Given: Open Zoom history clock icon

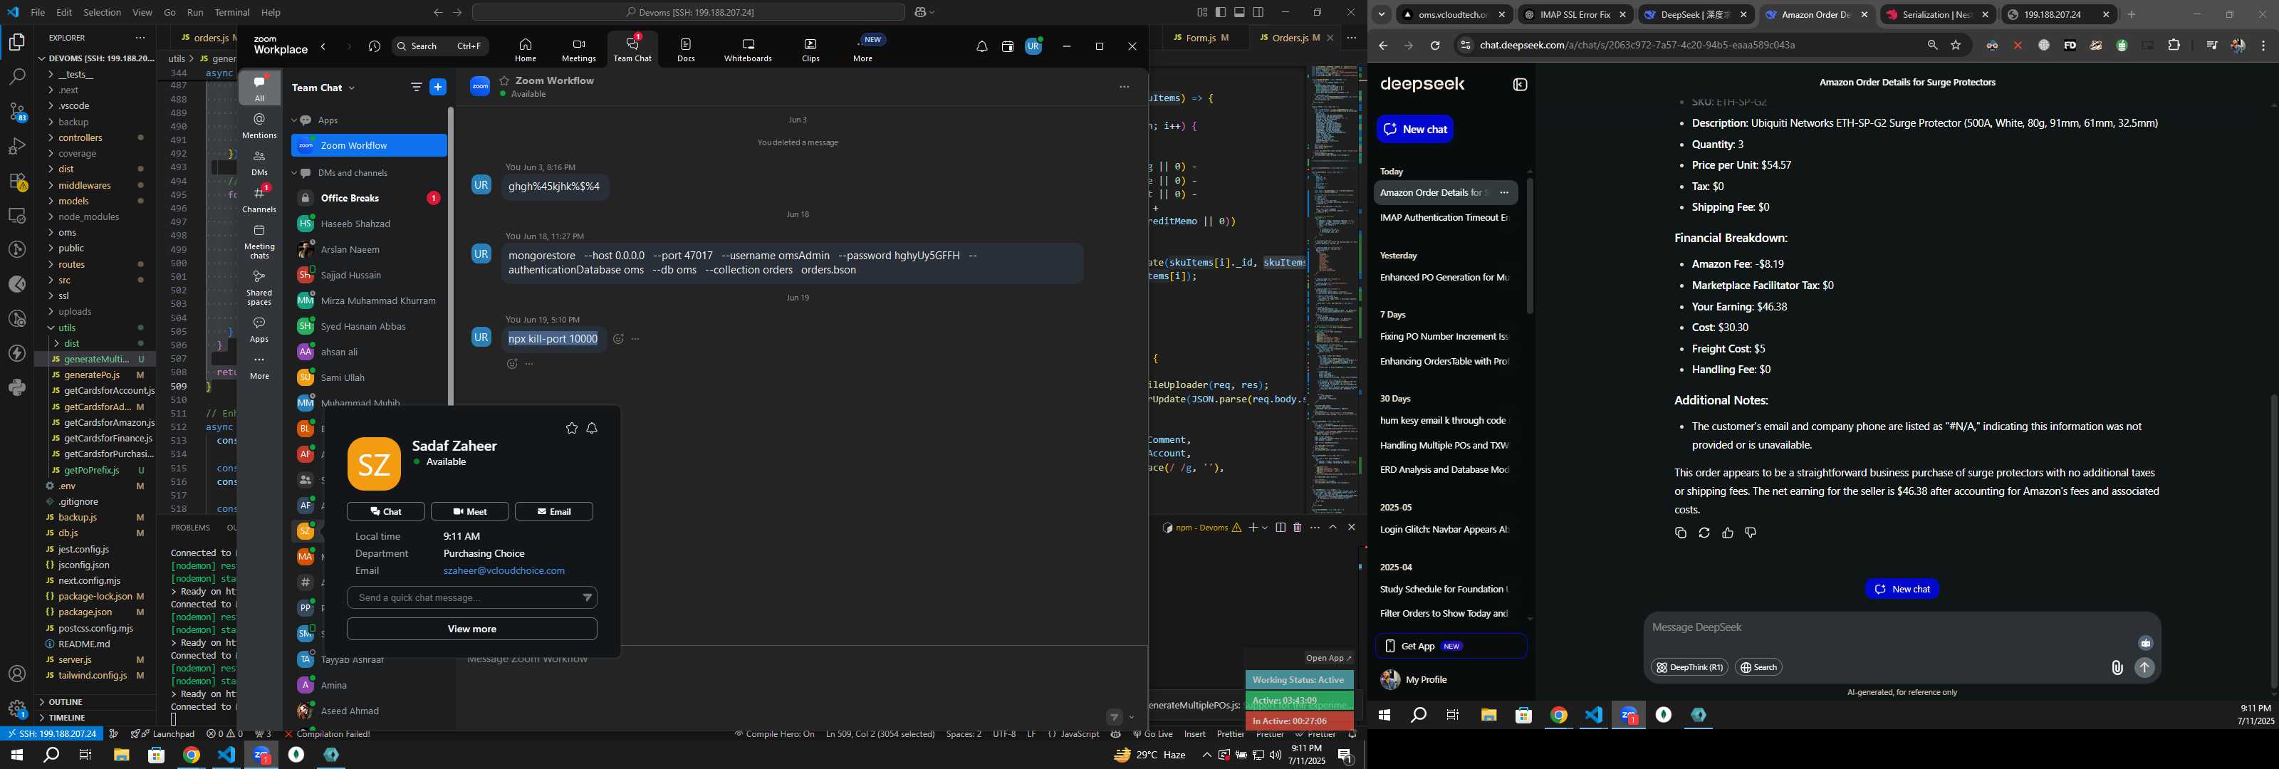Looking at the screenshot, I should pyautogui.click(x=374, y=47).
